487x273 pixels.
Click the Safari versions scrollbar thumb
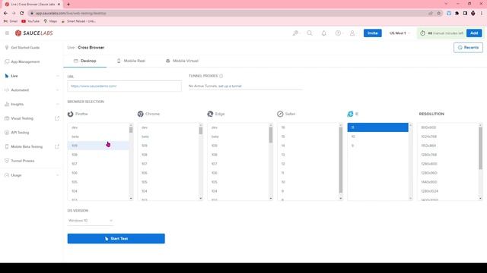[x=340, y=160]
